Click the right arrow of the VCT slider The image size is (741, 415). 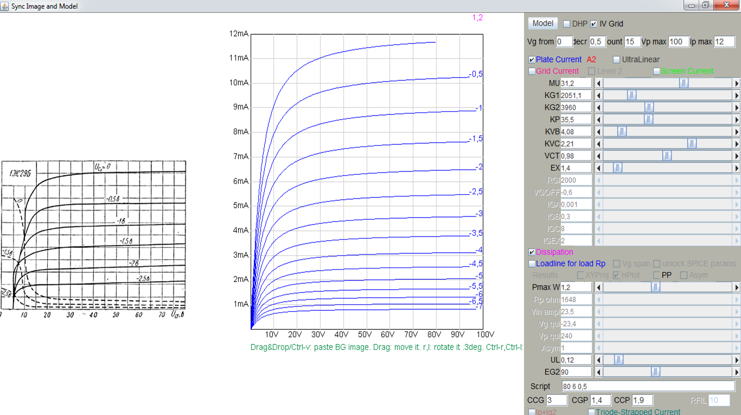pos(736,156)
